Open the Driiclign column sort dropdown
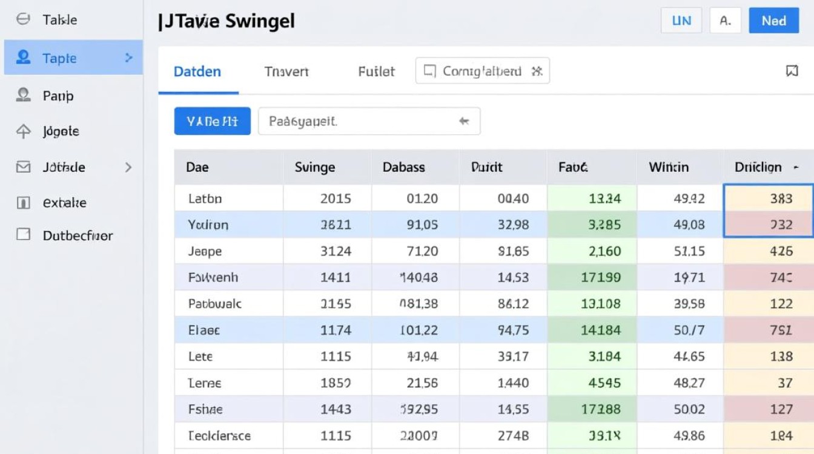This screenshot has height=454, width=814. click(x=795, y=167)
